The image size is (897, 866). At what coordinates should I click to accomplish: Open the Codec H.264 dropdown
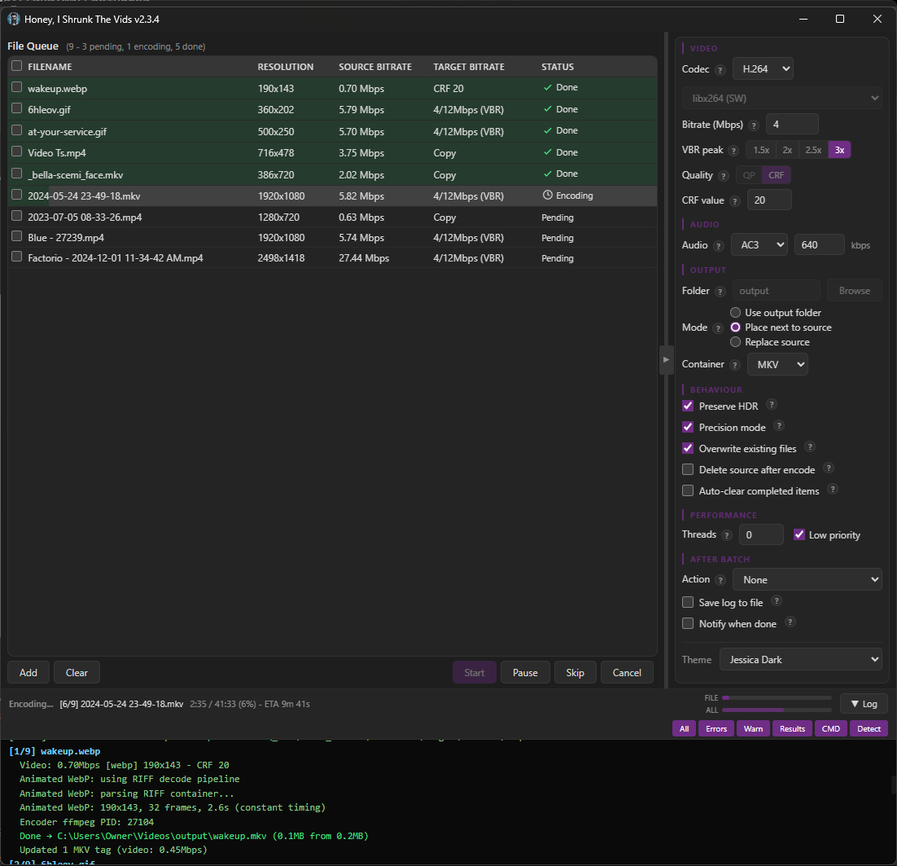click(x=763, y=69)
